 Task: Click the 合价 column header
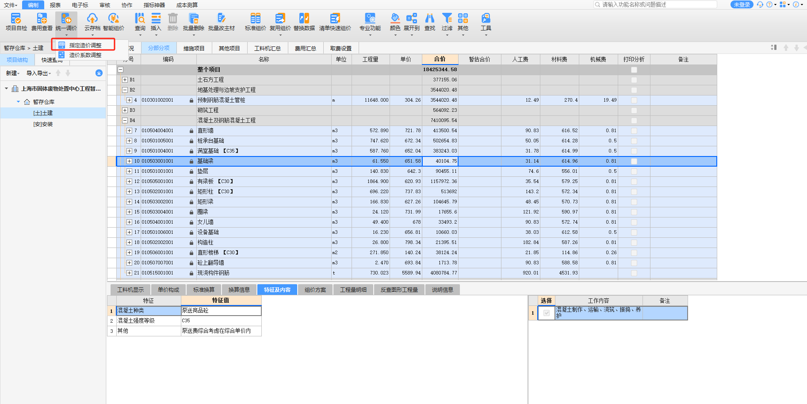pos(440,59)
